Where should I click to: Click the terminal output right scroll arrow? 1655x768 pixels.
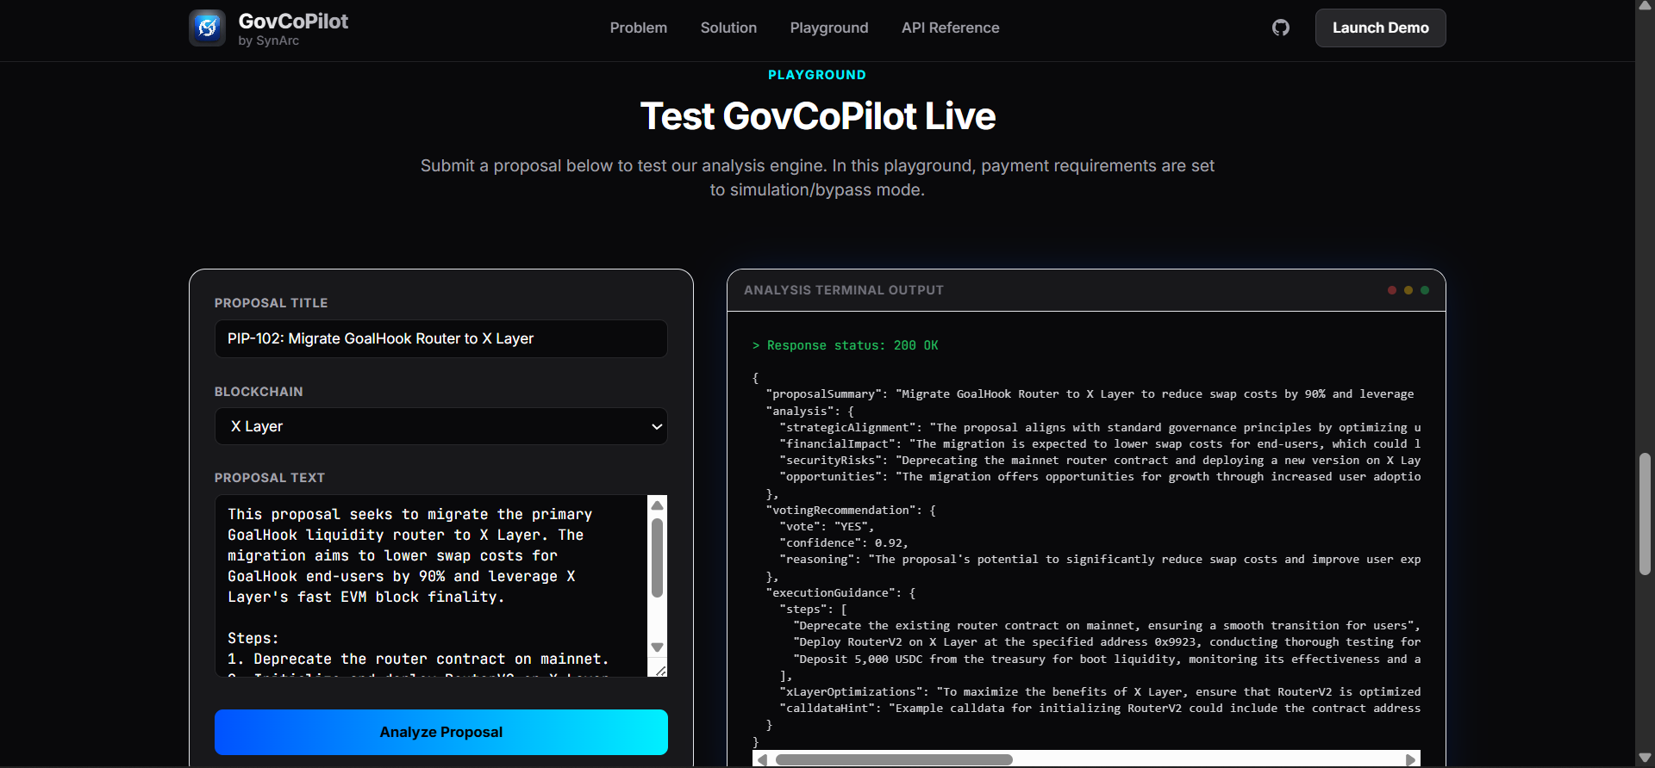pyautogui.click(x=1410, y=759)
